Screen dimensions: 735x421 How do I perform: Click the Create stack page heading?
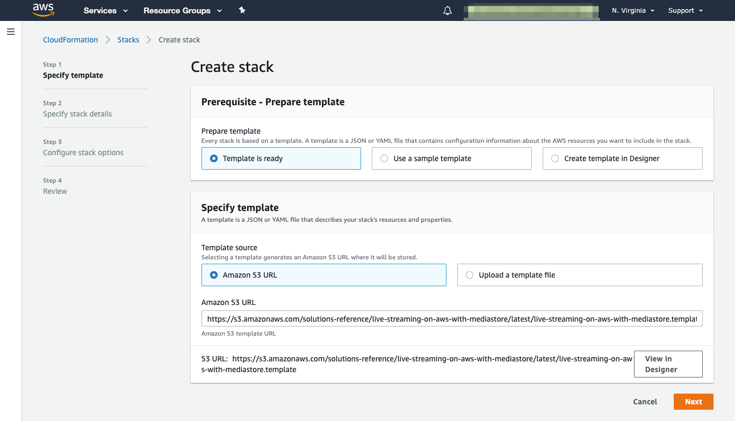232,67
